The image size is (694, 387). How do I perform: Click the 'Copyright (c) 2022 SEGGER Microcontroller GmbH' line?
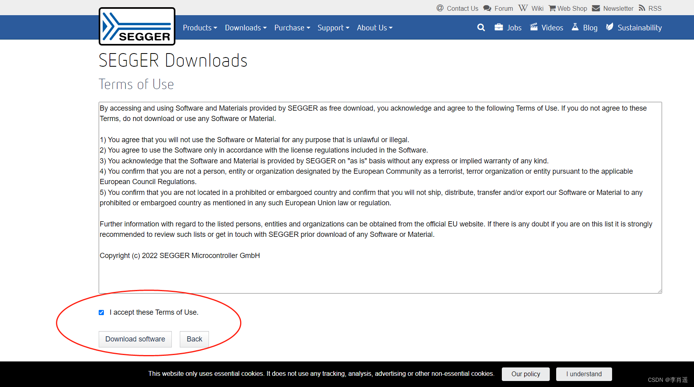point(180,256)
